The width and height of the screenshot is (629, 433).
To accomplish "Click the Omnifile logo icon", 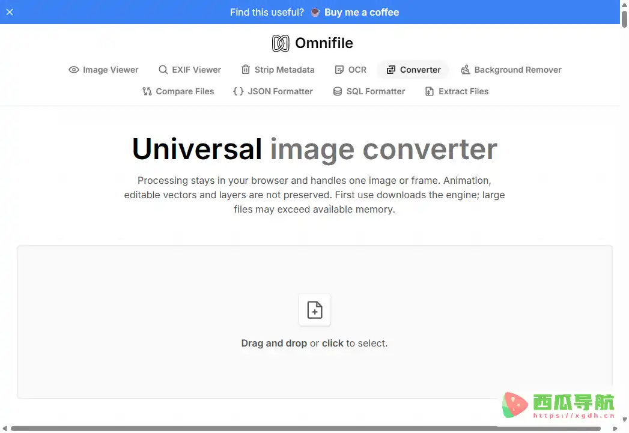I will pos(281,43).
